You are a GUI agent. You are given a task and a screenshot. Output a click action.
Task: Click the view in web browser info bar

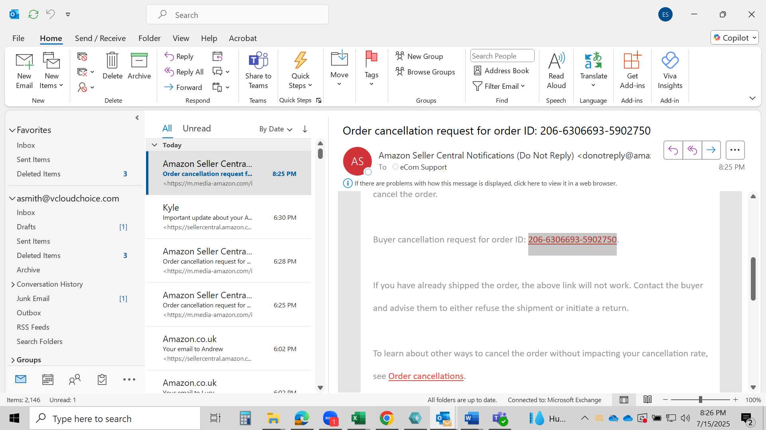(x=485, y=184)
